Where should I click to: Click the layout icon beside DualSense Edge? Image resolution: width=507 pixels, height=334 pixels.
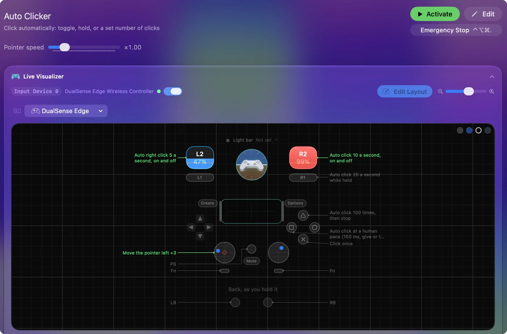point(17,111)
